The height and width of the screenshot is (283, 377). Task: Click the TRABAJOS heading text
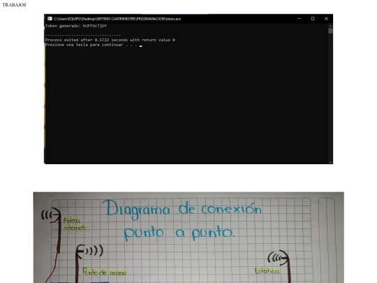tap(14, 5)
